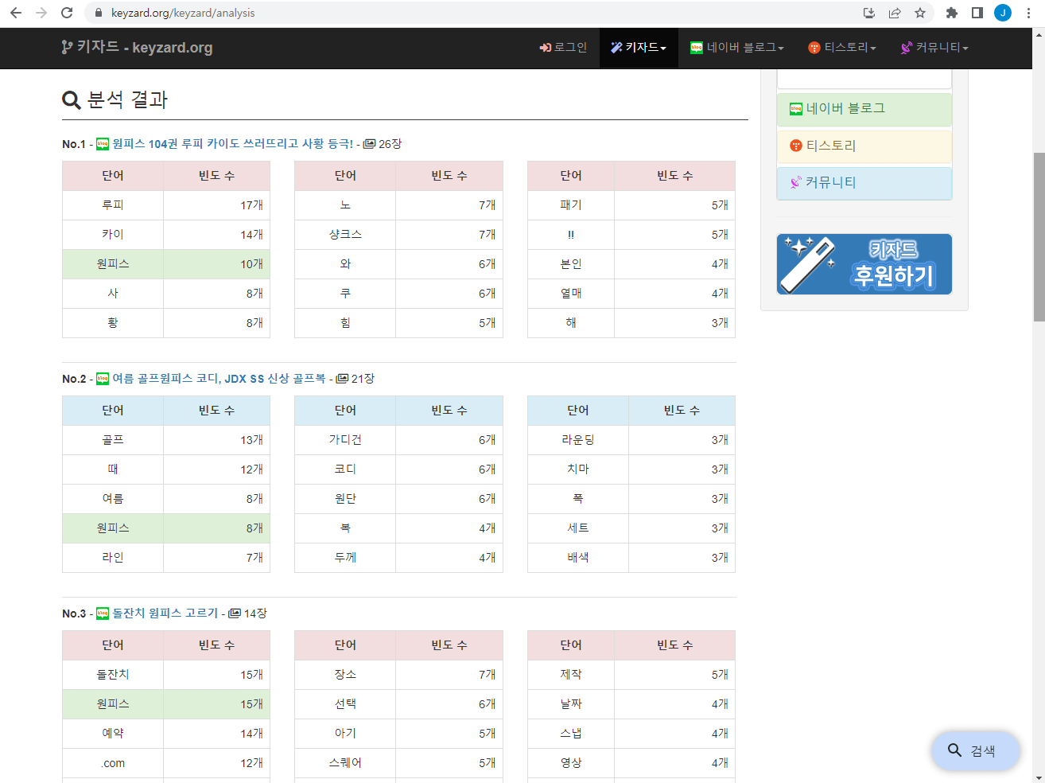Click the orange Tistory character icon in the navbar
Image resolution: width=1045 pixels, height=783 pixels.
[x=813, y=47]
